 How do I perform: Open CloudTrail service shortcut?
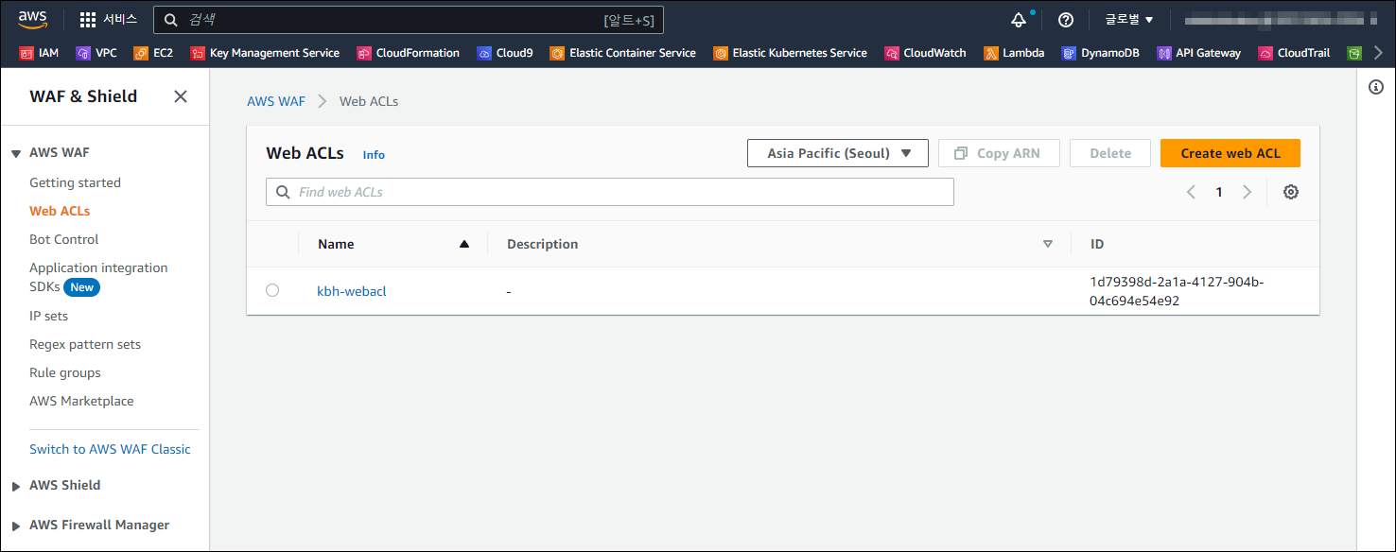tap(1294, 53)
